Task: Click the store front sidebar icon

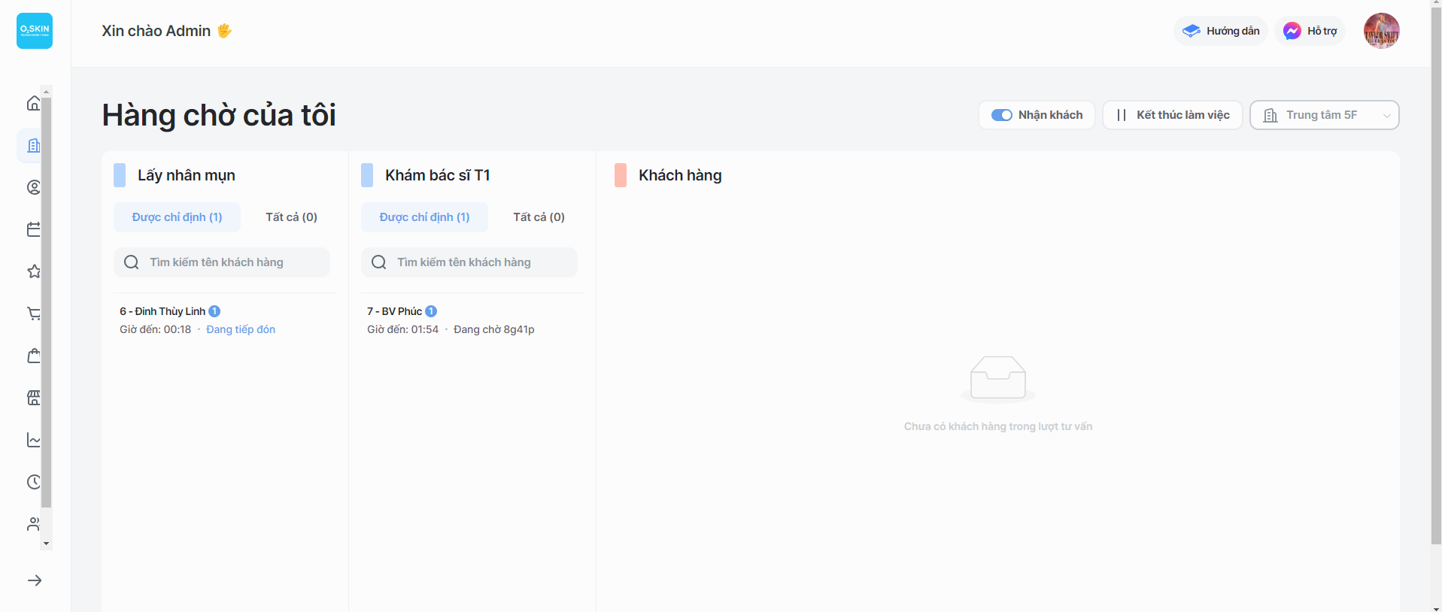Action: coord(34,398)
